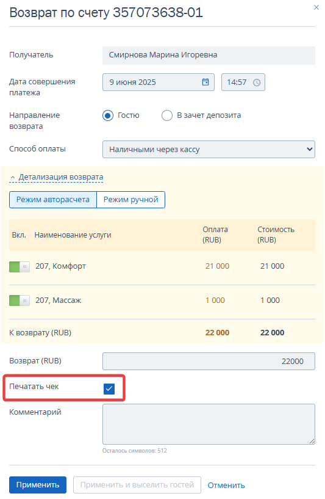Click the Применить button
325x499 pixels.
coord(38,485)
